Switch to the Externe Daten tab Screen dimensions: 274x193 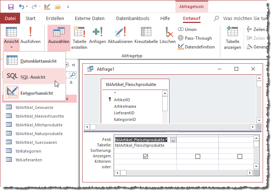click(x=90, y=18)
